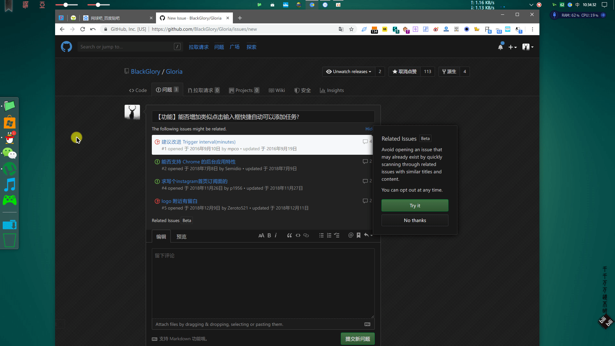615x346 pixels.
Task: Open Chrome's three-dot menu
Action: coord(532,29)
